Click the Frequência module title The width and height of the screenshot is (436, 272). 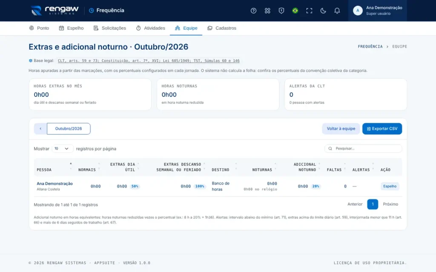[106, 11]
